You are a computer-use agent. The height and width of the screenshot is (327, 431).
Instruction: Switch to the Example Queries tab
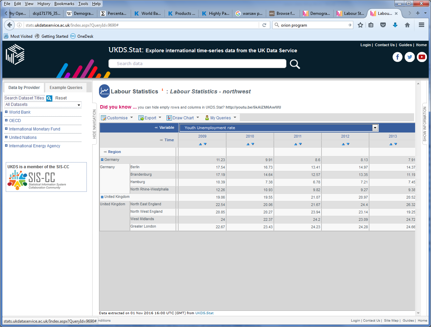tap(66, 87)
